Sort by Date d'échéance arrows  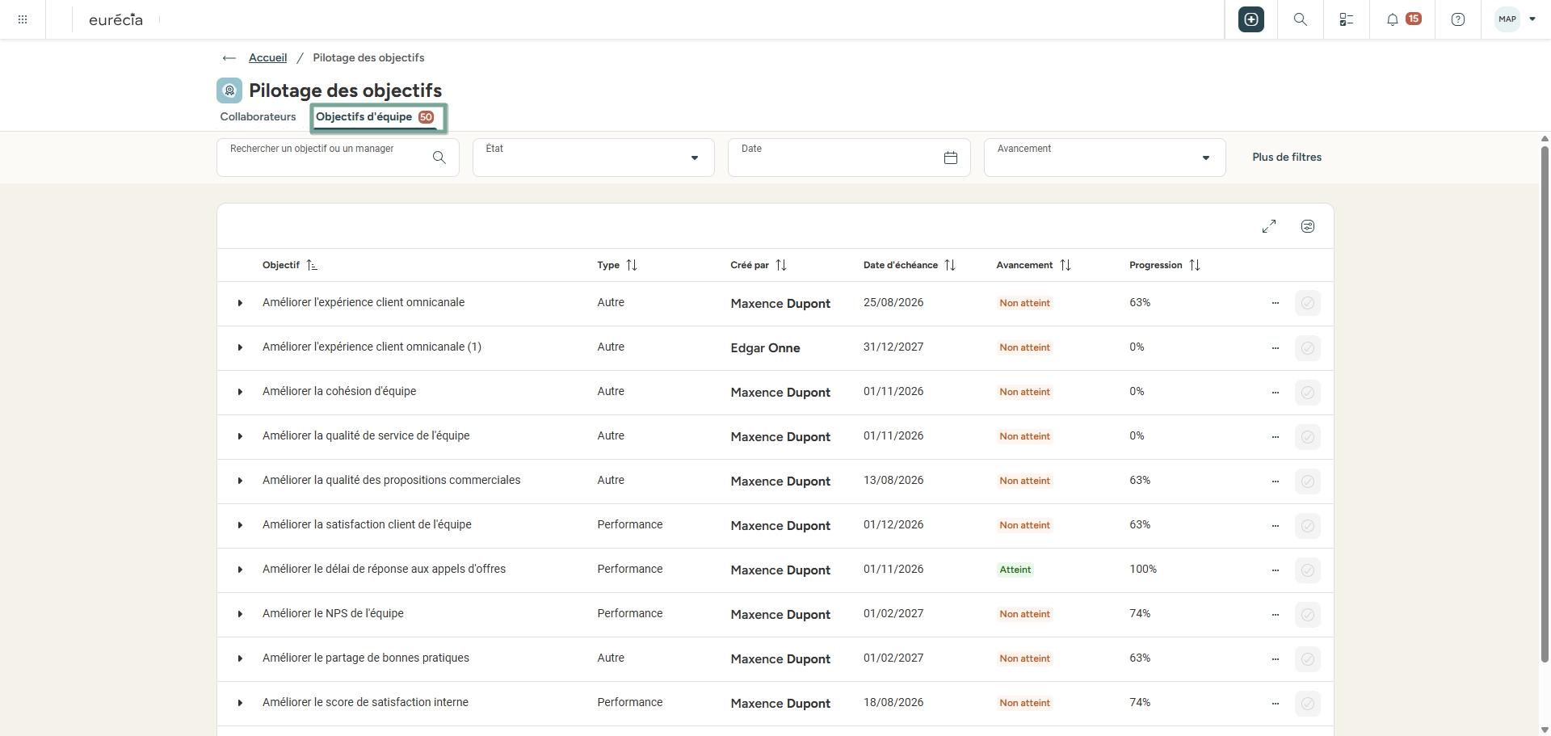point(950,265)
